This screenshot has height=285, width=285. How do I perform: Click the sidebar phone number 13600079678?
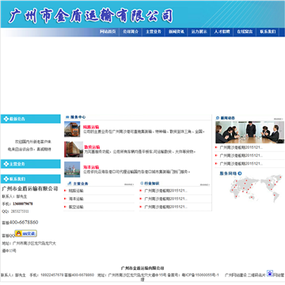tap(23, 203)
